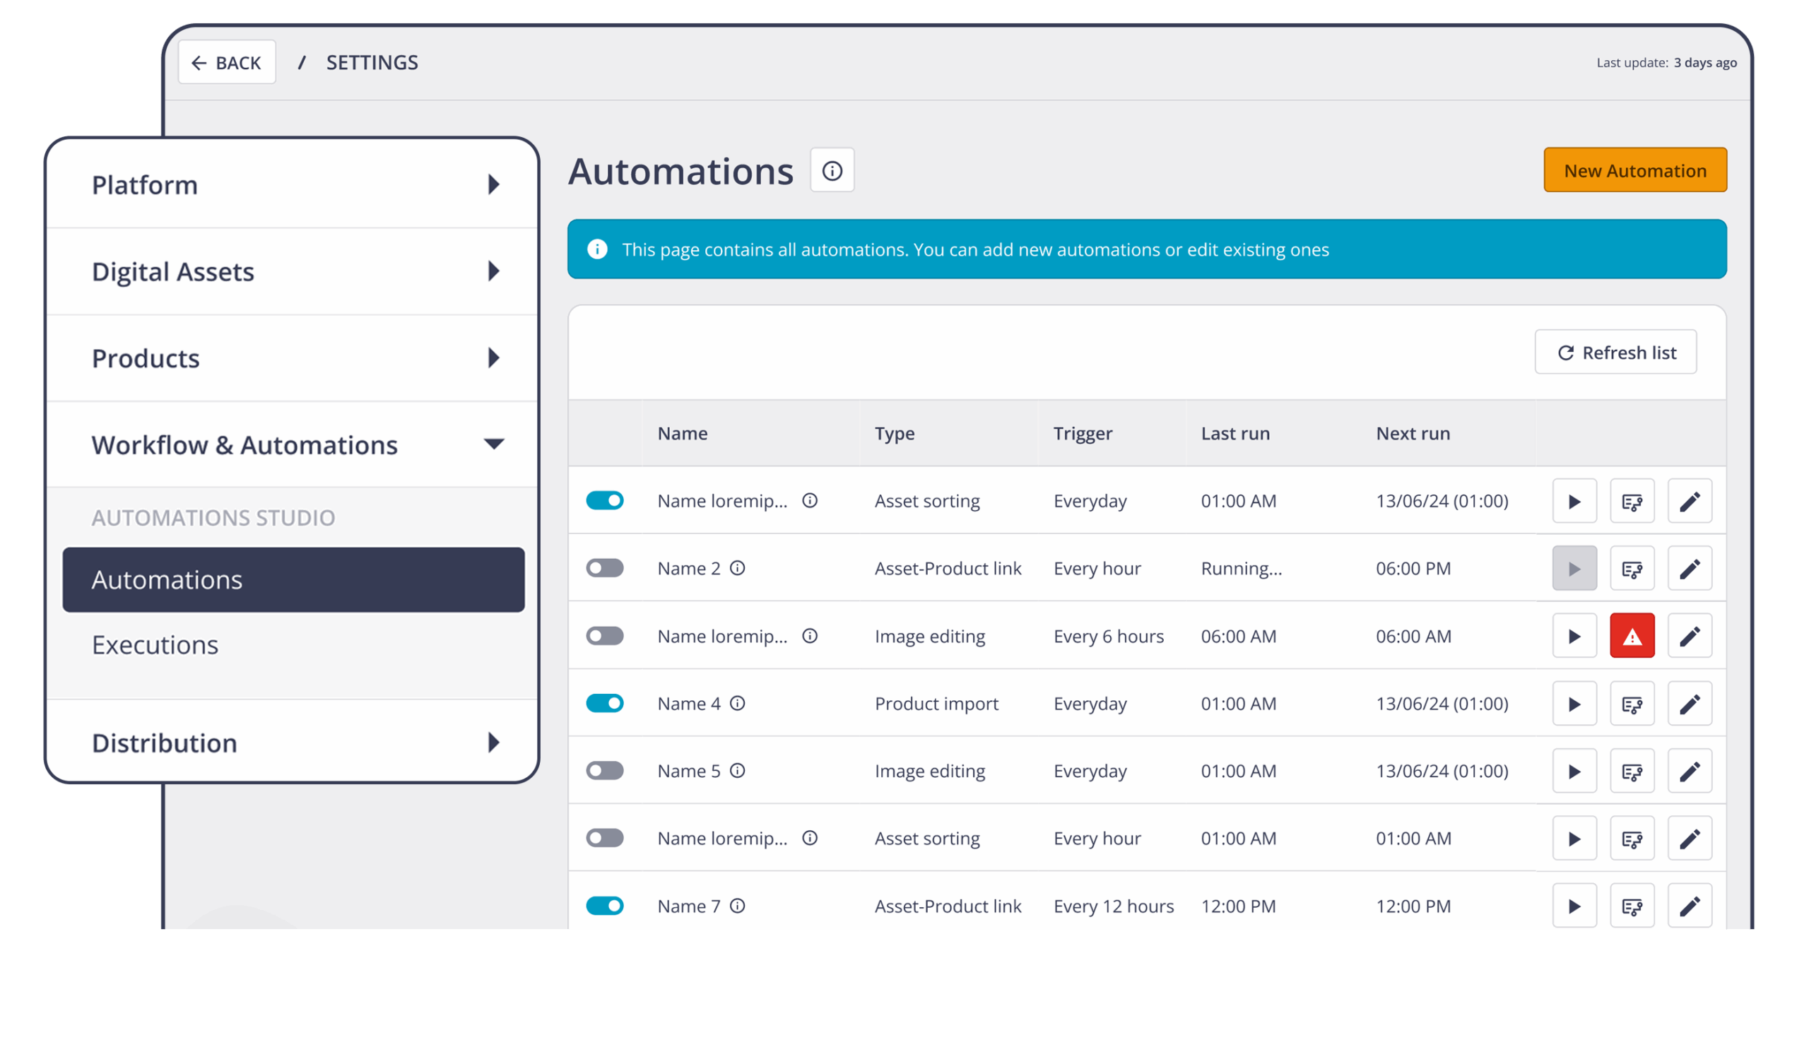Go back using the BACK button
1809x1052 pixels.
(x=227, y=63)
